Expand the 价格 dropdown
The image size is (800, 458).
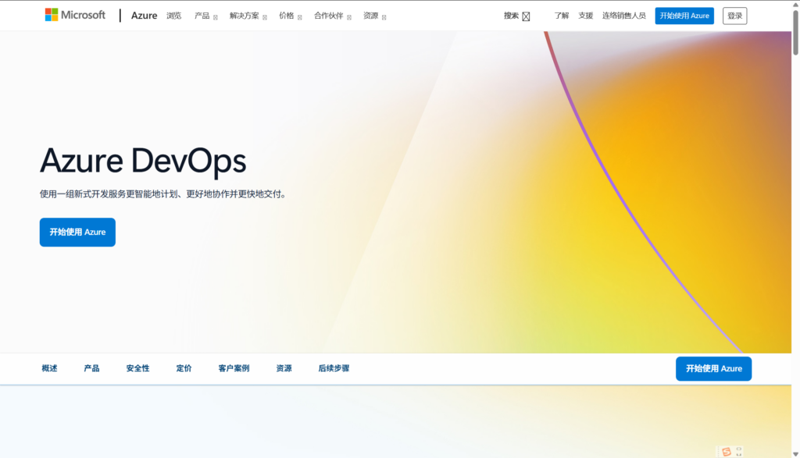pyautogui.click(x=291, y=16)
